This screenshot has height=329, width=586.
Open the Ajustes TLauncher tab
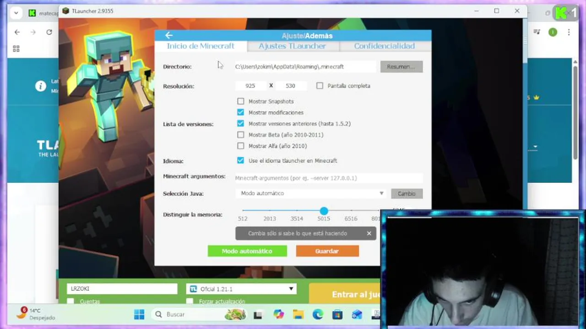[292, 46]
